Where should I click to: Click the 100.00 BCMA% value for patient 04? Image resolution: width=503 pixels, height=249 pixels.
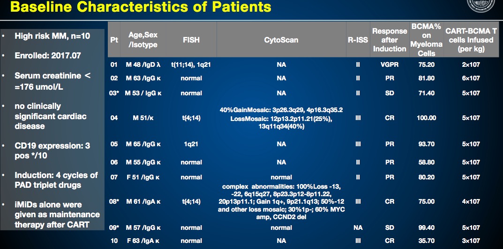[426, 118]
